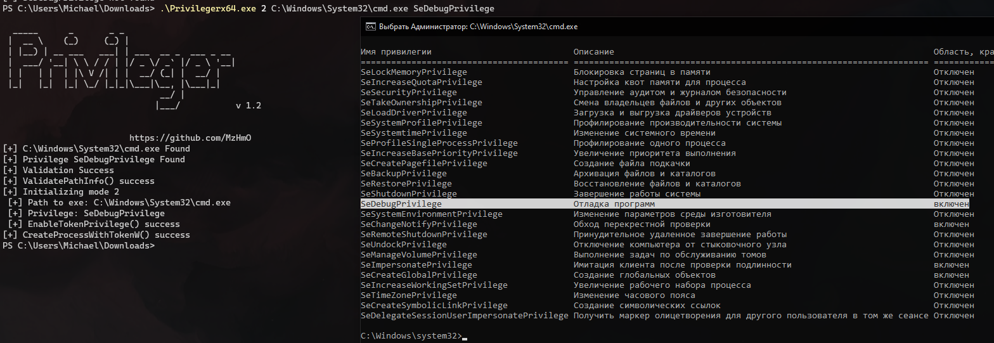Select the SeManageVolumePrivilege entry

pos(419,255)
